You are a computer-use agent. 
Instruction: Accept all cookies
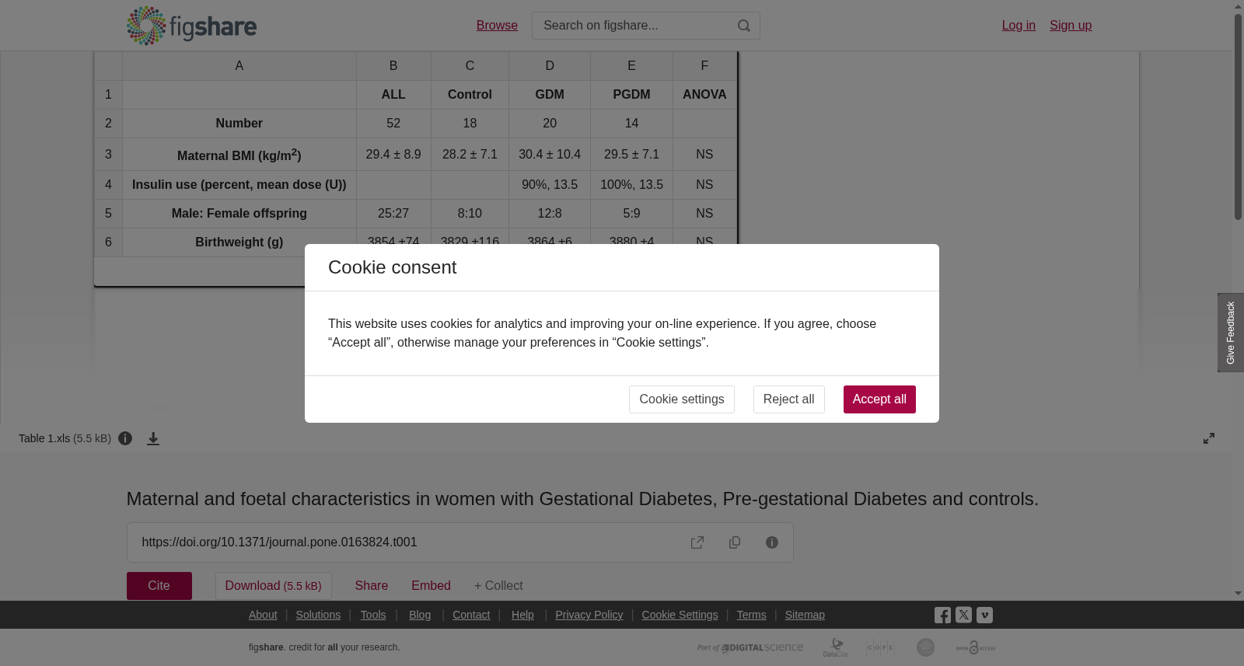point(879,399)
